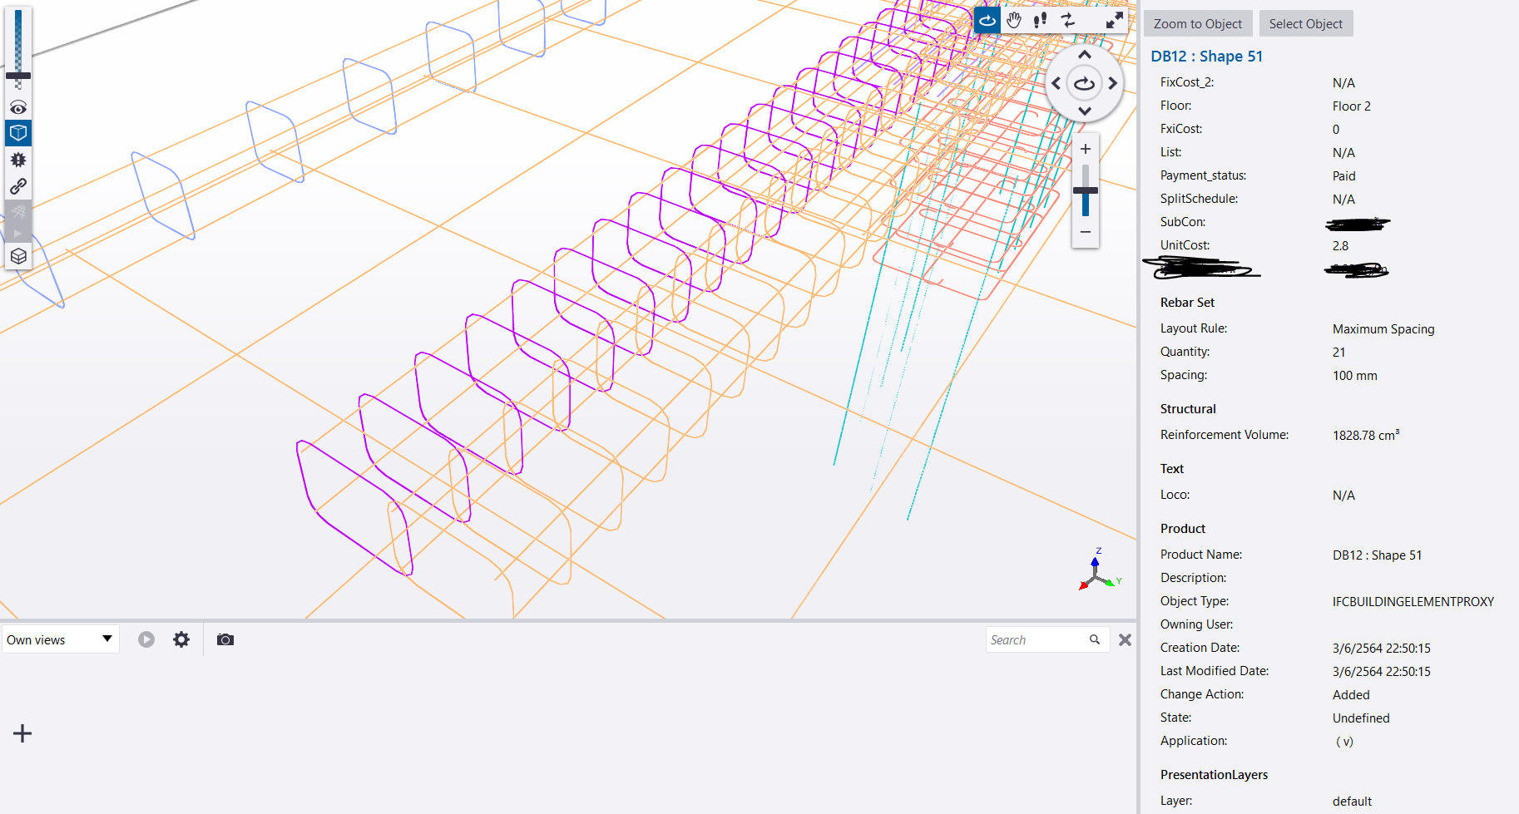Toggle the 3D cube view mode
Screen dimensions: 1519x814
click(18, 133)
